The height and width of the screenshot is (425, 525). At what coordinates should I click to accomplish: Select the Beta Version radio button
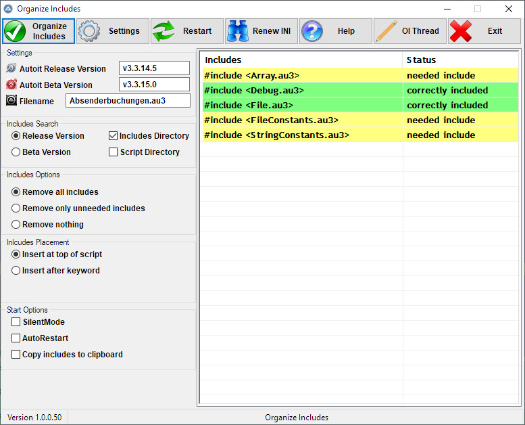16,152
